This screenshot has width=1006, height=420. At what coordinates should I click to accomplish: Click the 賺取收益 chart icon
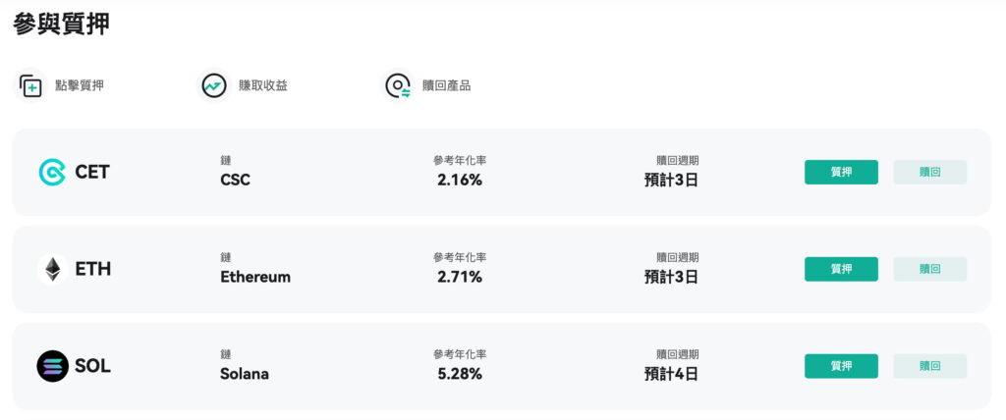[x=213, y=85]
